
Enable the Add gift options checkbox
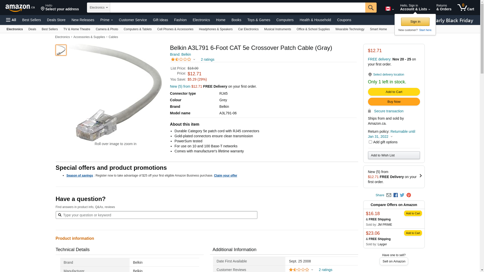click(x=370, y=142)
